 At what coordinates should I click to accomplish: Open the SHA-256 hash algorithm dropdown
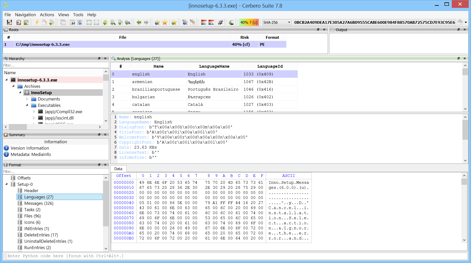(x=277, y=22)
